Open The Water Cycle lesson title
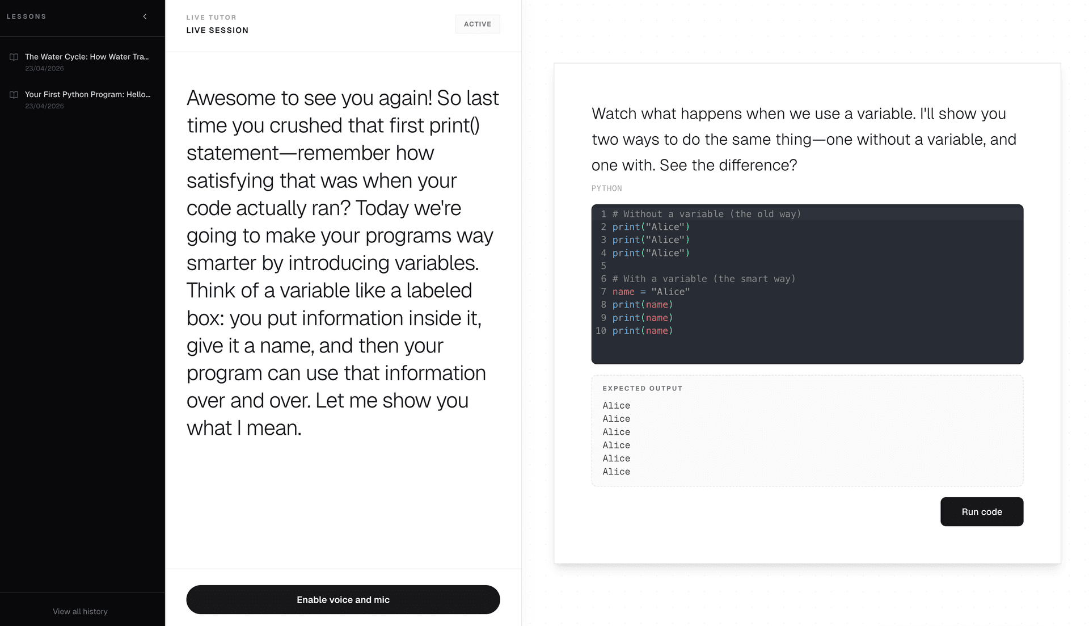This screenshot has height=626, width=1089. (87, 57)
